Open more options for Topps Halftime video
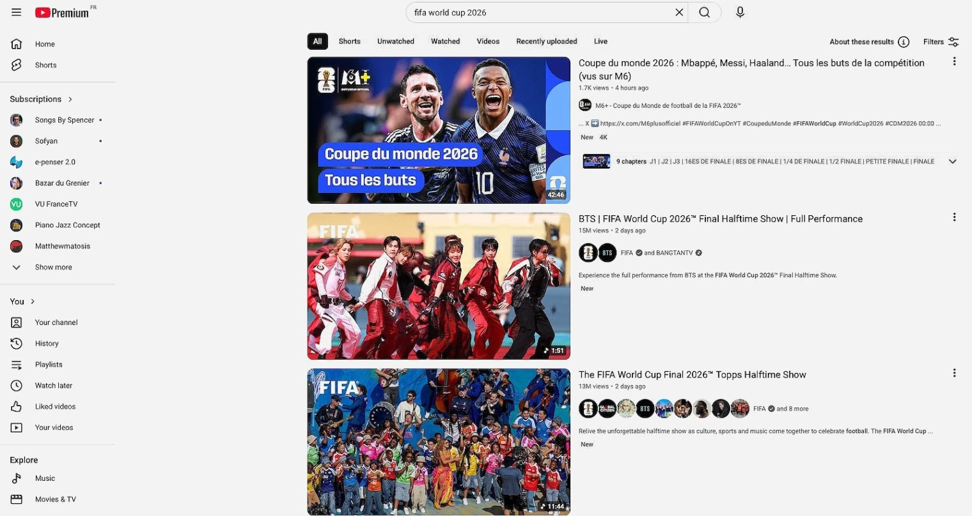The image size is (972, 516). (x=954, y=373)
